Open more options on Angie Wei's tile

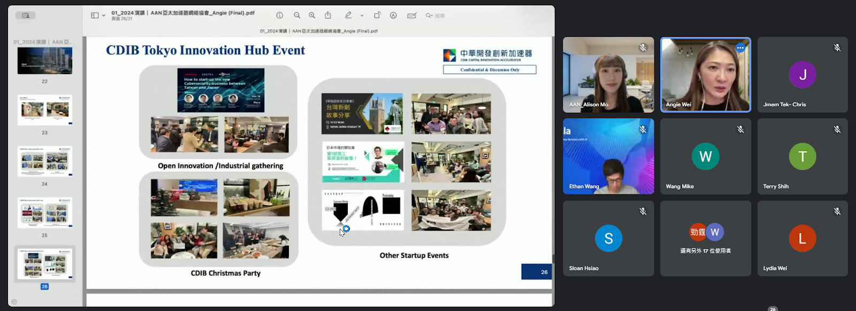pyautogui.click(x=740, y=48)
